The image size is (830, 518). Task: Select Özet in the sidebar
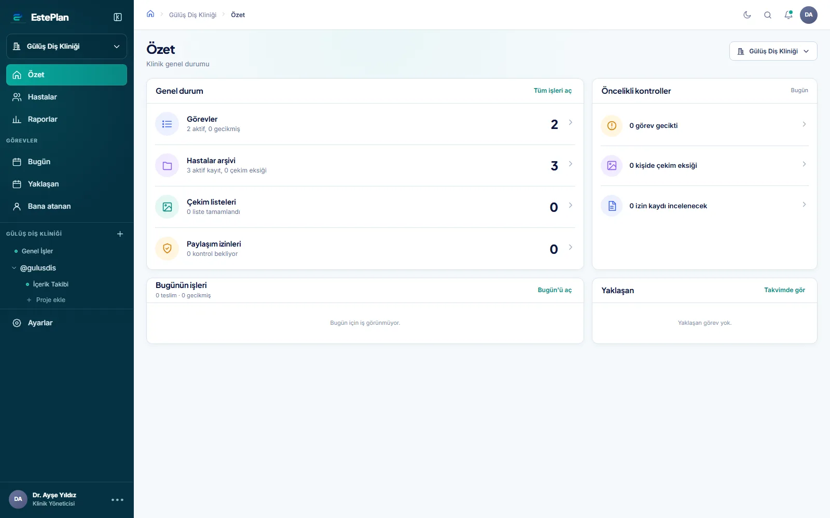[x=66, y=75]
